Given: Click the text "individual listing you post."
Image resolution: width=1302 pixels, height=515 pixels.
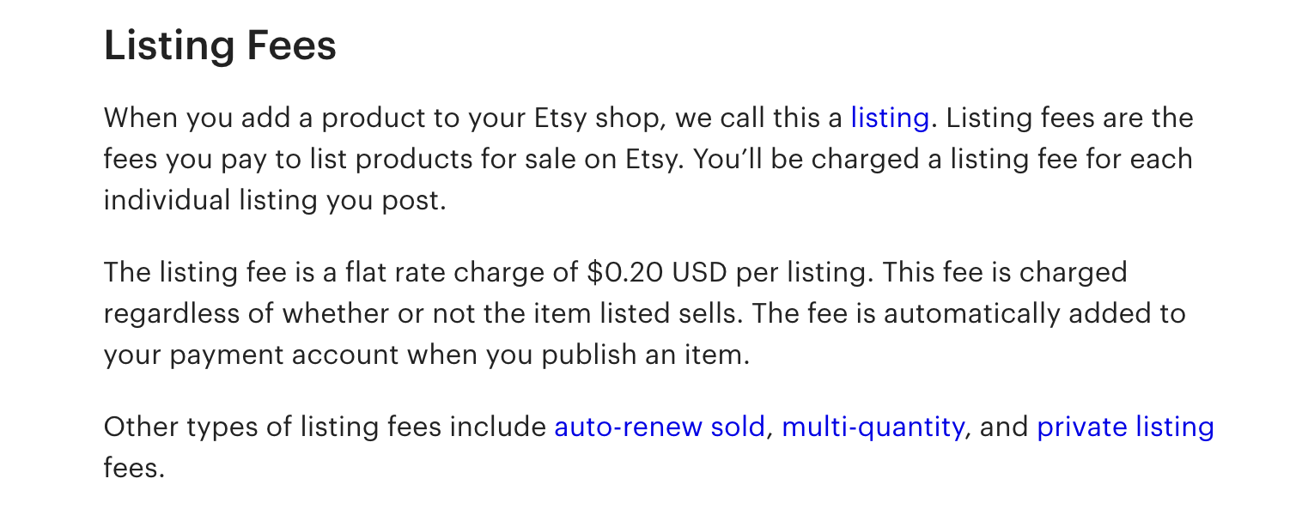Looking at the screenshot, I should [275, 200].
